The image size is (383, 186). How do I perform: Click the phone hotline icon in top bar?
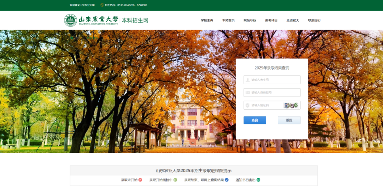102,5
